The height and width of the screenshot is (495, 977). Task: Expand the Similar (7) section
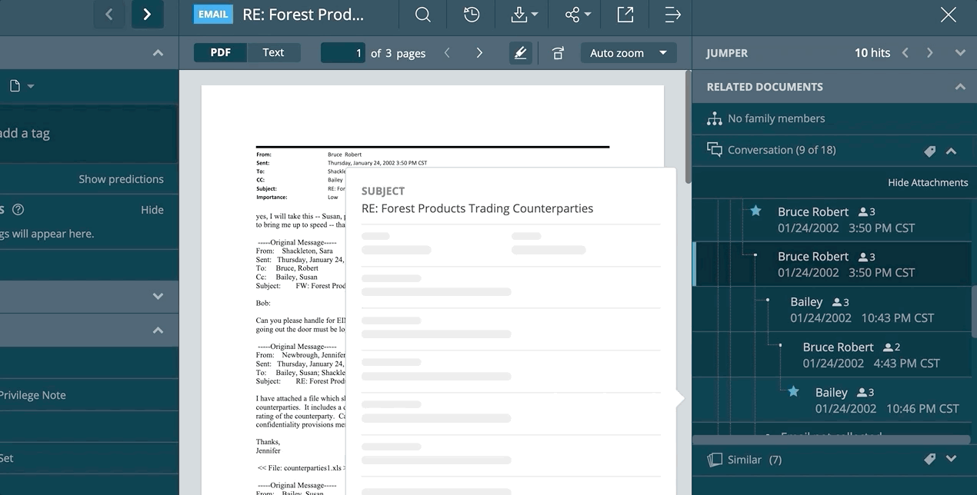(952, 459)
